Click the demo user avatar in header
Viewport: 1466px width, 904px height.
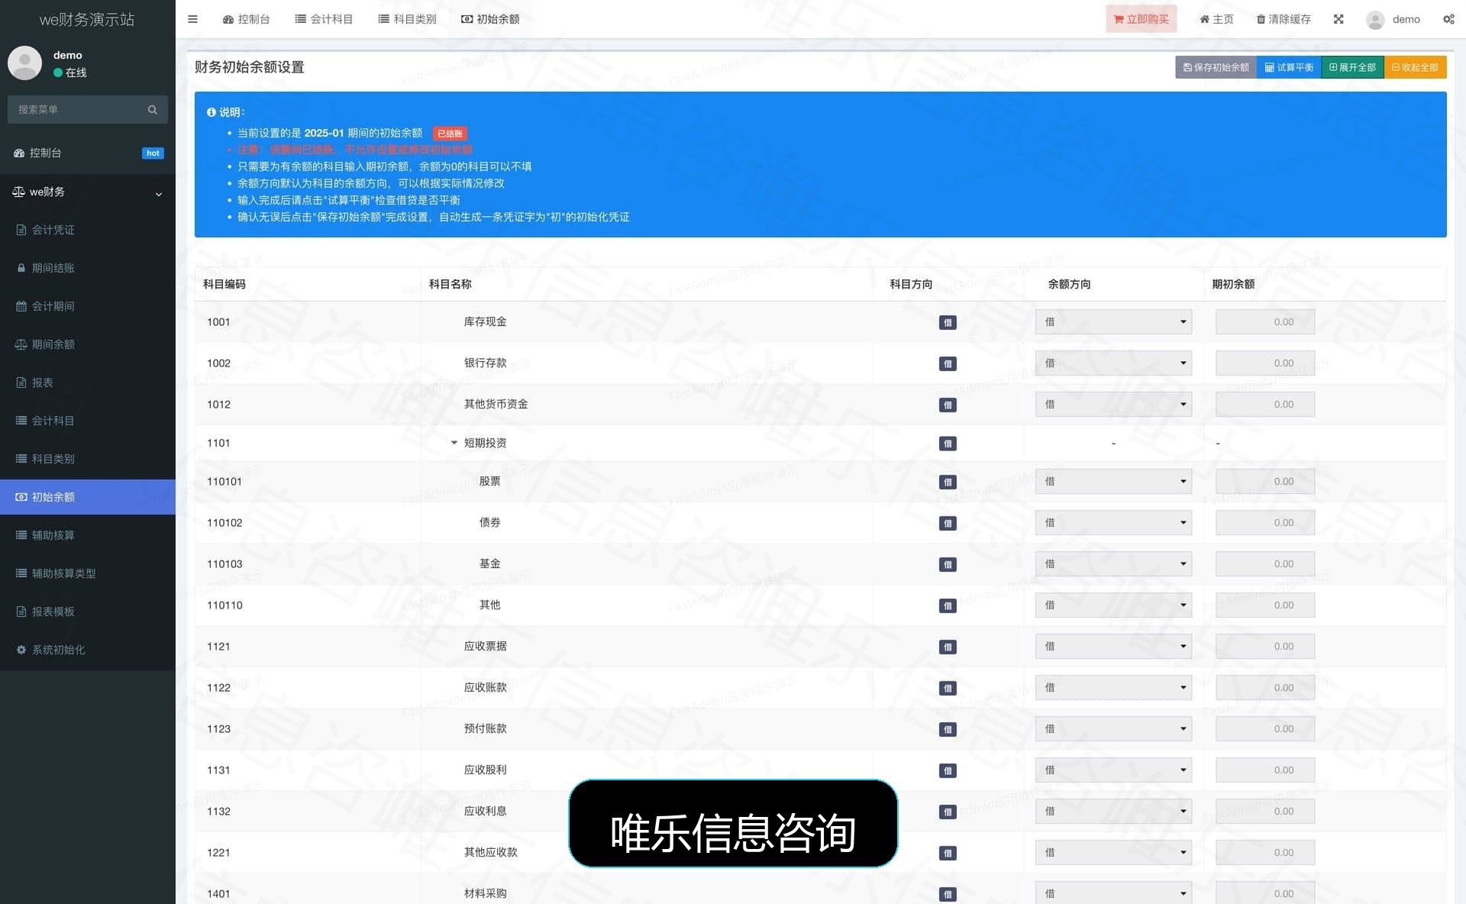click(1375, 19)
